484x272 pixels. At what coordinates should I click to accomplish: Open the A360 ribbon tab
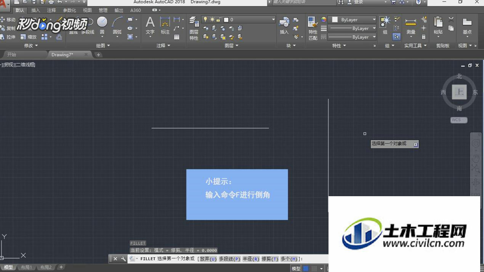[136, 10]
